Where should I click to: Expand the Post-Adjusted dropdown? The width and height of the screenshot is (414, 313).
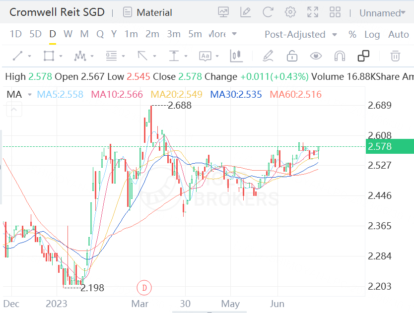click(x=301, y=34)
